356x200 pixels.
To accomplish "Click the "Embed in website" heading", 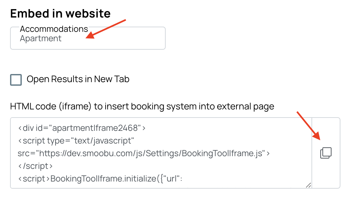I will pos(60,13).
